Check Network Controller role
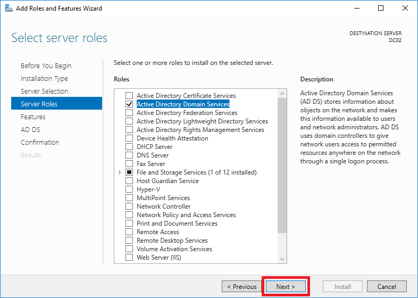This screenshot has height=298, width=418. 129,206
